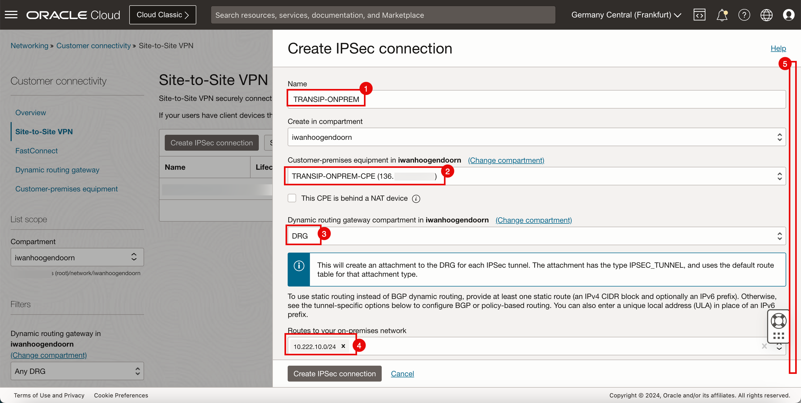Open the language globe icon
801x403 pixels.
click(766, 15)
